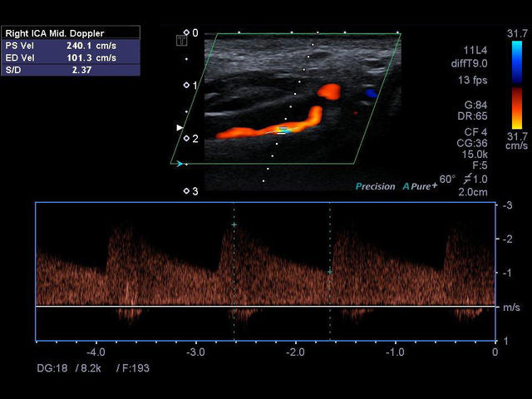Click the Doppler sample volume gate

(283, 131)
